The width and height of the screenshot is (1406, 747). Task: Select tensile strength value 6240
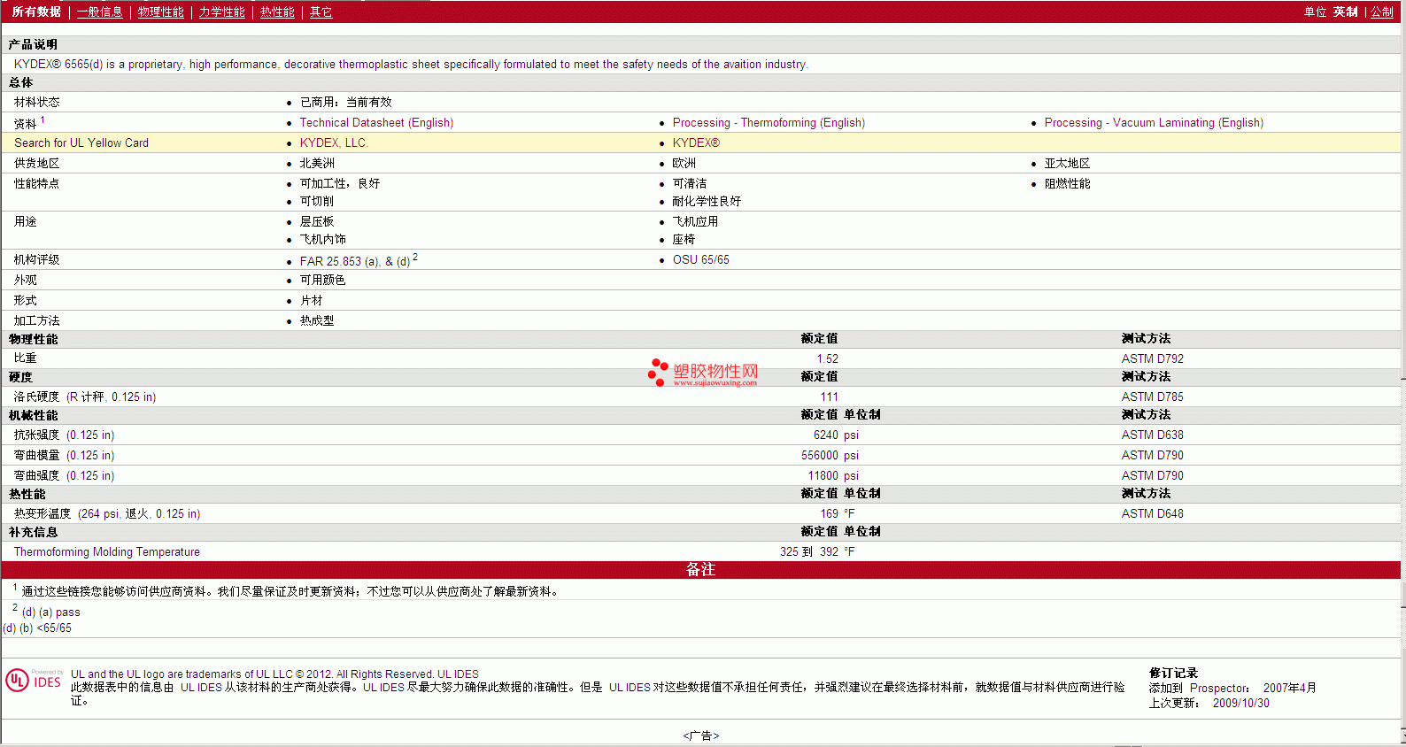pos(825,435)
